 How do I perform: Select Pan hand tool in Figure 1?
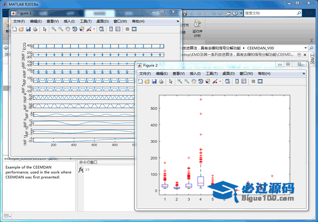(68, 29)
